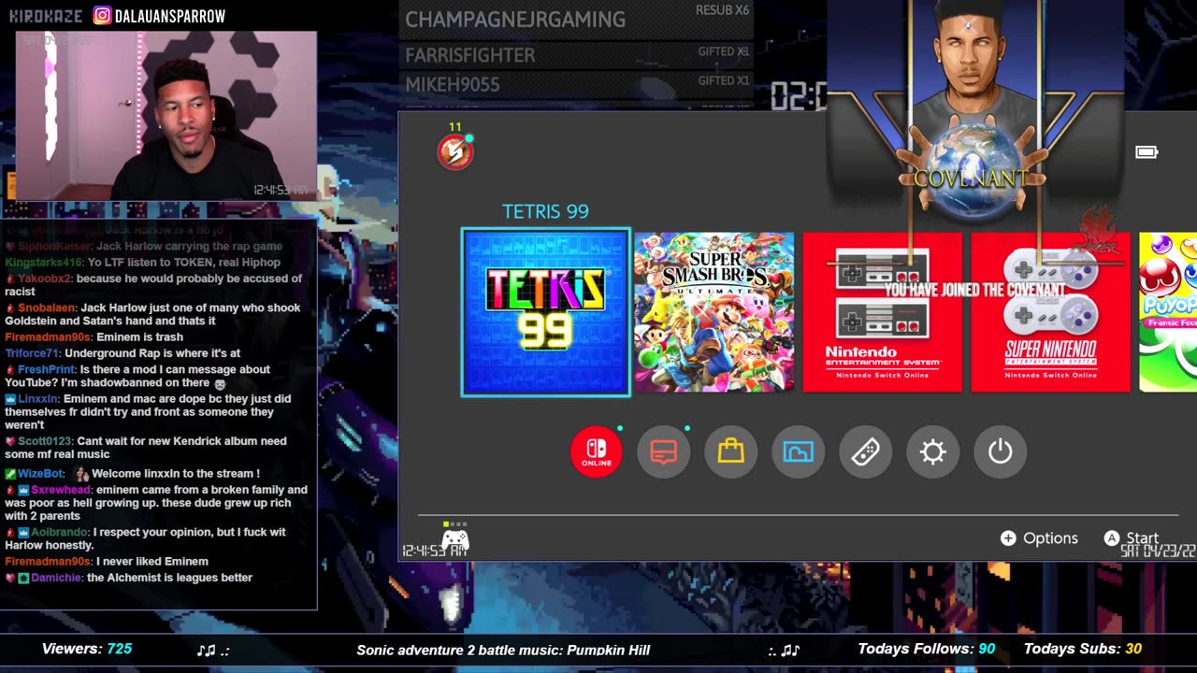
Task: Click the TETRIS 99 title label
Action: [545, 211]
